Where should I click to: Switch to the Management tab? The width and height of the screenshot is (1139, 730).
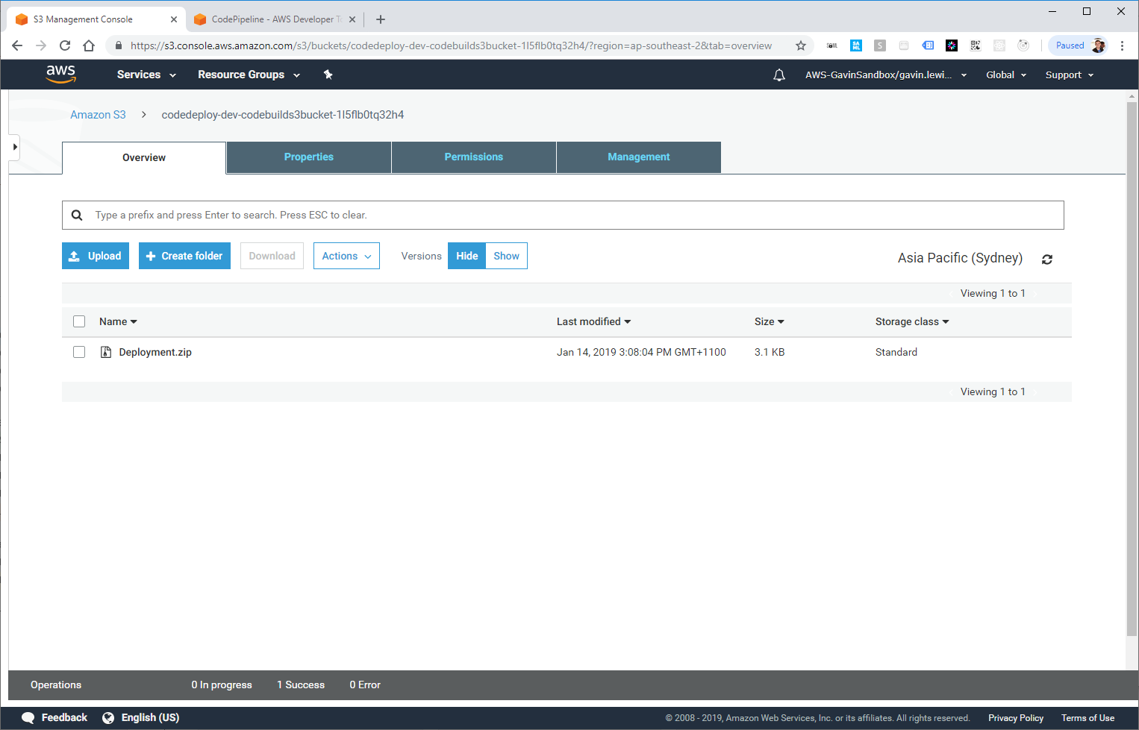point(639,157)
